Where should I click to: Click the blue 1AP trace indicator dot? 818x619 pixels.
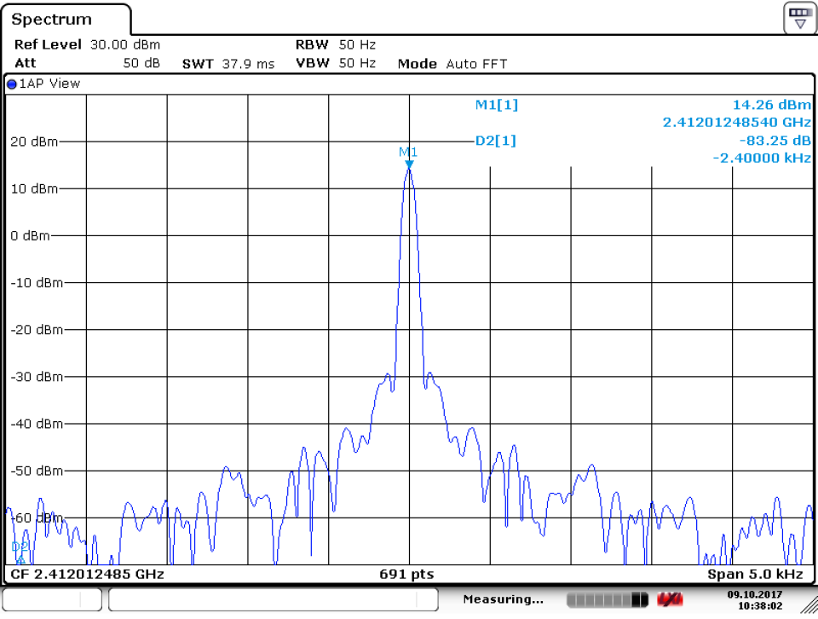click(x=11, y=84)
